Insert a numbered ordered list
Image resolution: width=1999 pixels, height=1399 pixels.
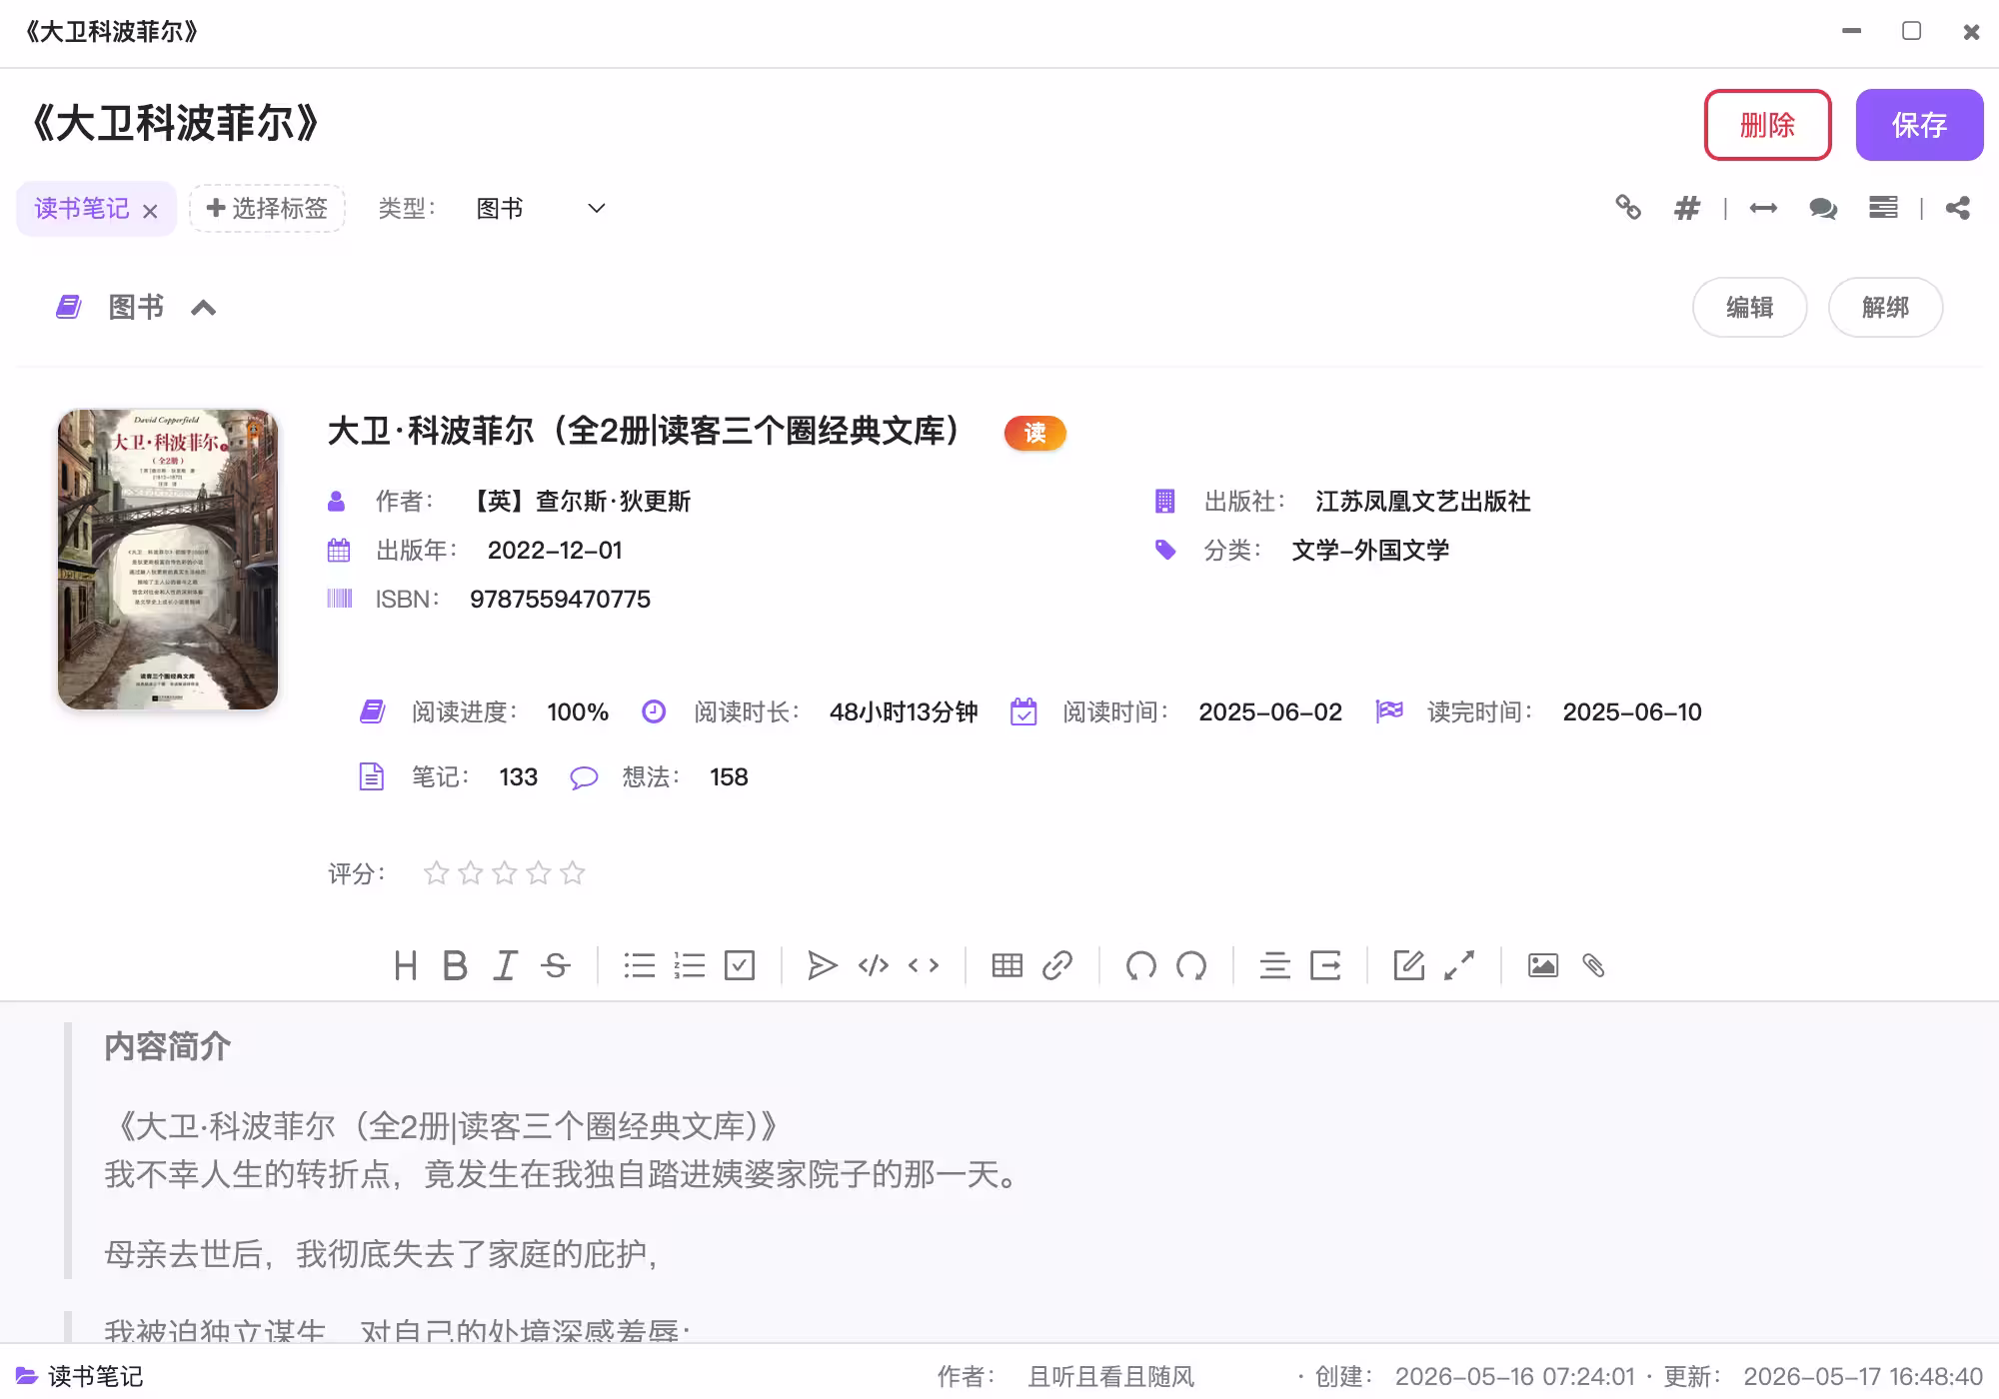(690, 965)
